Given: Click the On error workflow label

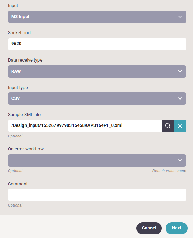Looking at the screenshot, I should 26,149.
